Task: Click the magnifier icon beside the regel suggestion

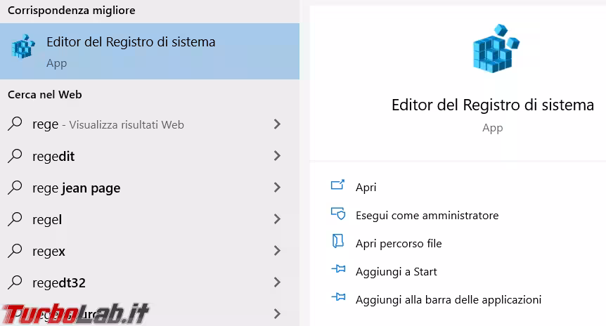Action: [15, 219]
